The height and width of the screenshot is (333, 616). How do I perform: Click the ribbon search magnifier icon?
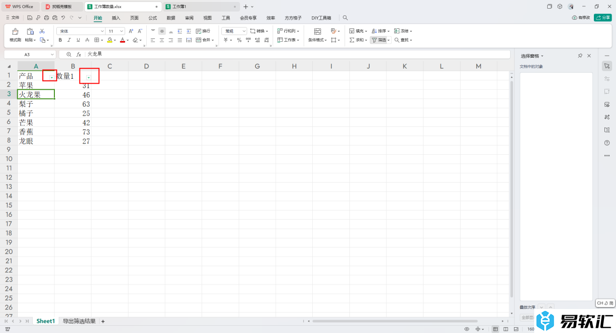345,18
